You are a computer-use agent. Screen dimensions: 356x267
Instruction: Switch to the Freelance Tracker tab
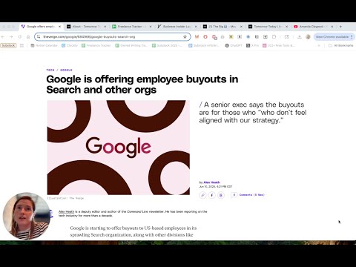point(132,27)
